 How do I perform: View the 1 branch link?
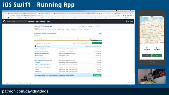pyautogui.click(x=59, y=39)
